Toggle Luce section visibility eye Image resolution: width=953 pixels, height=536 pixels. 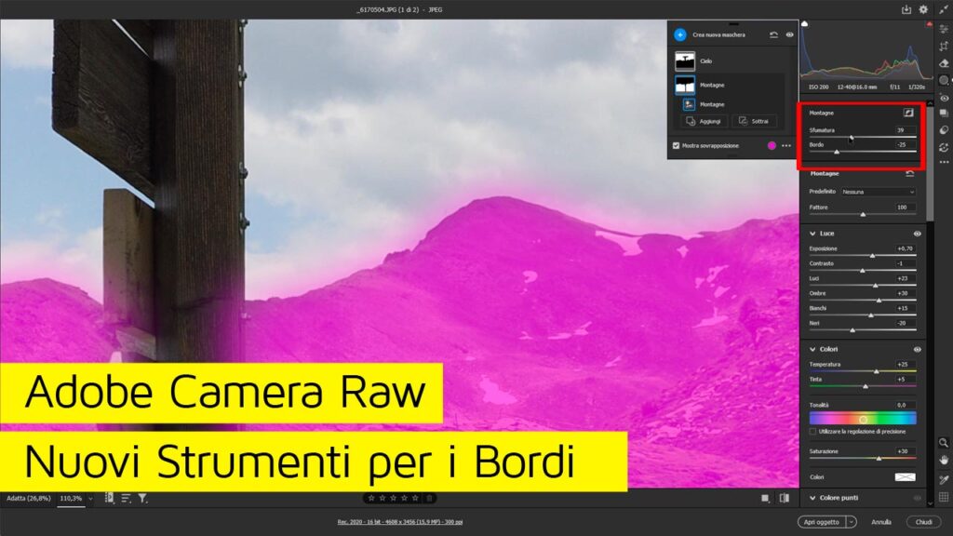pos(917,234)
